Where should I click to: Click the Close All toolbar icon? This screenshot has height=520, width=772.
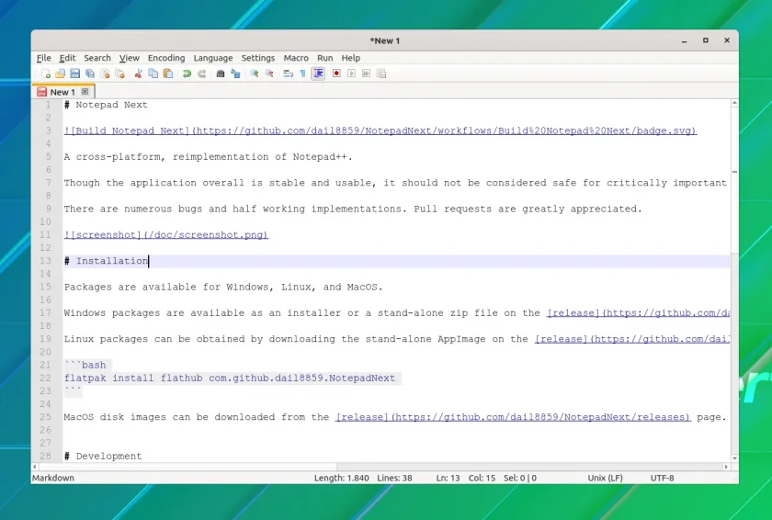pos(119,73)
